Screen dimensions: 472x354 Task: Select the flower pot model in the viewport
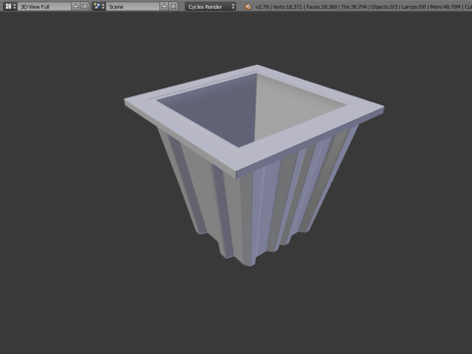click(254, 165)
